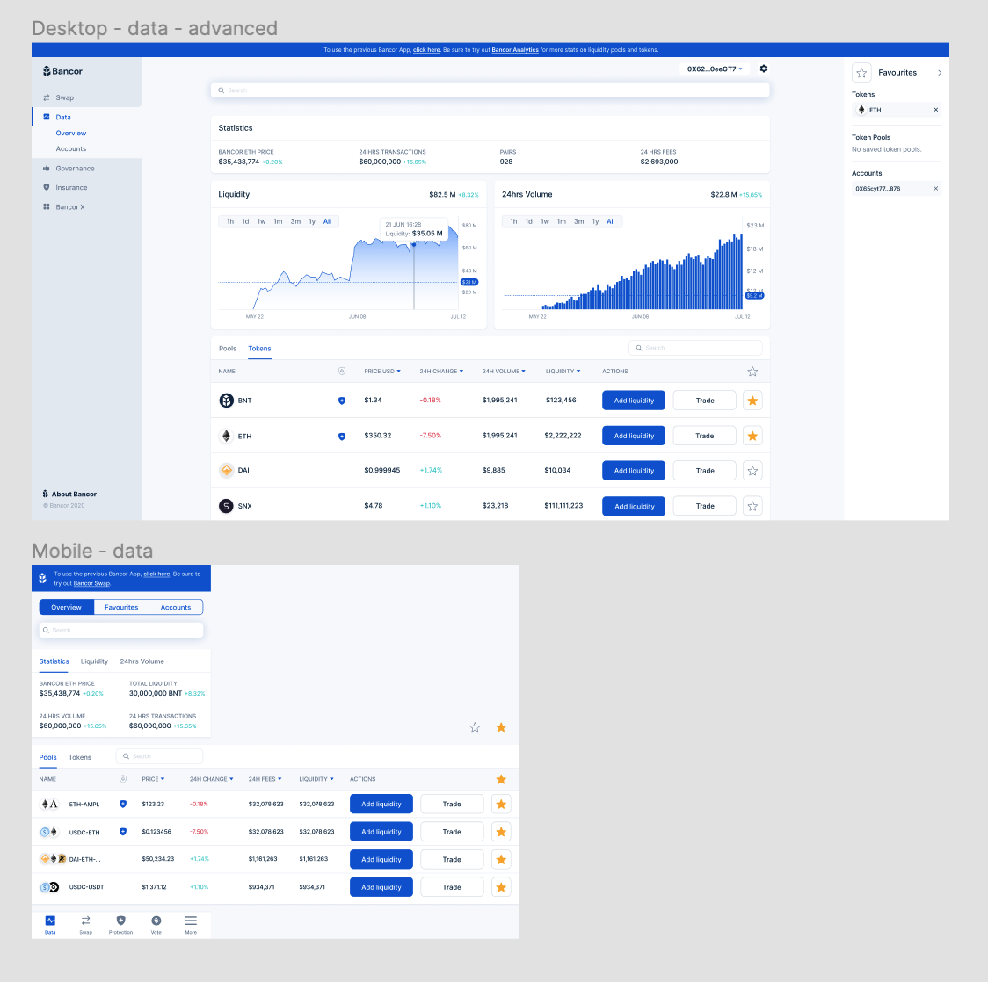Switch to Pools tab in desktop table
This screenshot has width=988, height=982.
[228, 349]
